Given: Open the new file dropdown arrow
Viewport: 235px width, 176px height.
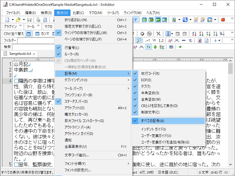Looking at the screenshot, I should tap(13, 19).
